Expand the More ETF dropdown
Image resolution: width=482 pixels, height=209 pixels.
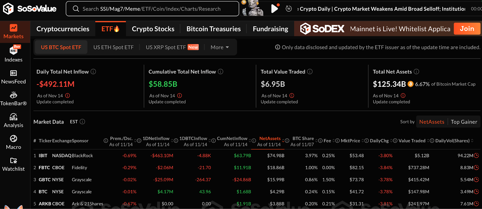coord(220,47)
